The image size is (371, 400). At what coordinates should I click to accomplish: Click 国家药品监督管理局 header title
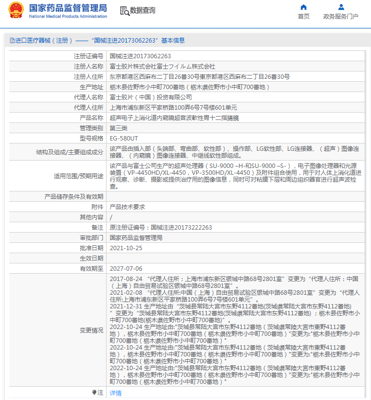(x=68, y=8)
